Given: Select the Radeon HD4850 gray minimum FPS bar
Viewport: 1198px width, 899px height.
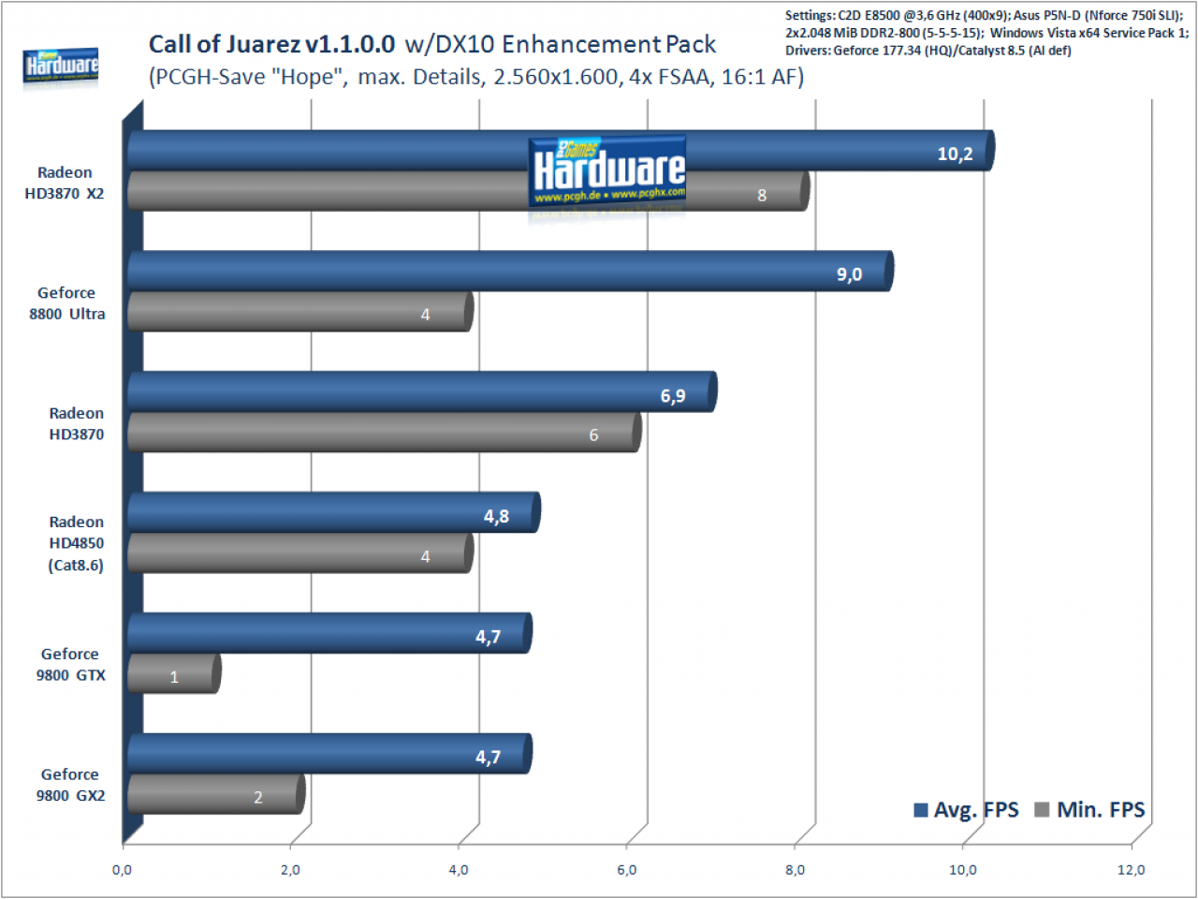Looking at the screenshot, I should (300, 553).
